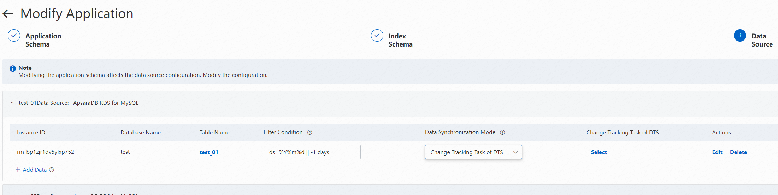Click the step 3 circle icon
778x195 pixels.
[x=739, y=36]
